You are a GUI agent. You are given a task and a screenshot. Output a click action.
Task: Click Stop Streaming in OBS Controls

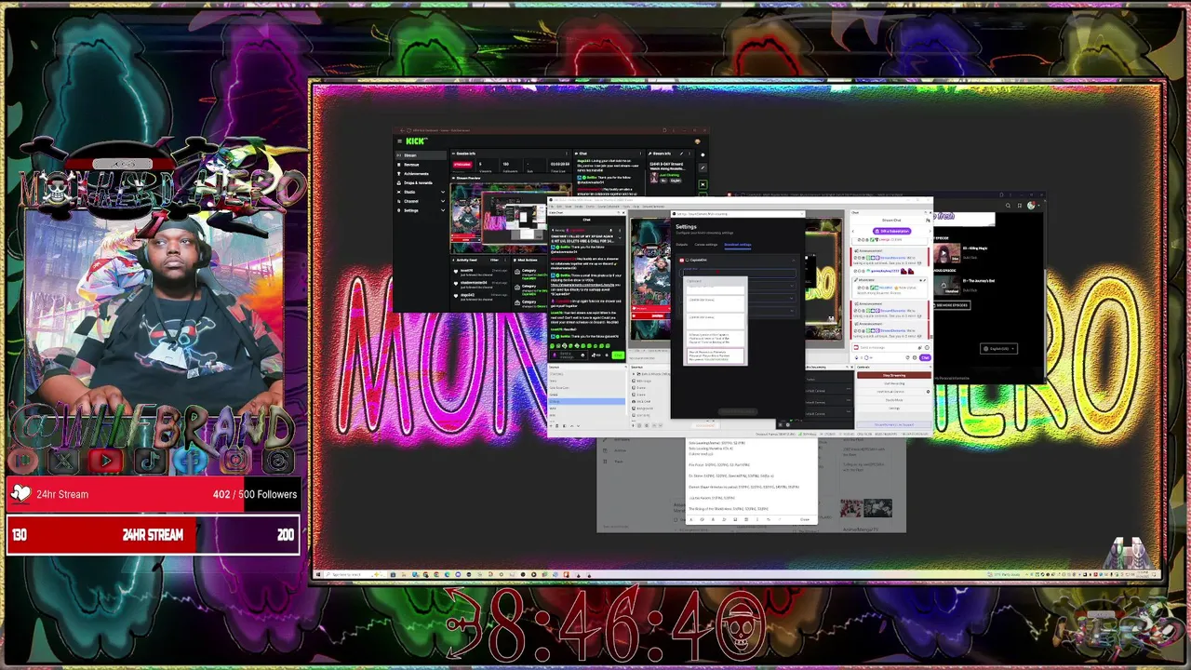pyautogui.click(x=894, y=375)
